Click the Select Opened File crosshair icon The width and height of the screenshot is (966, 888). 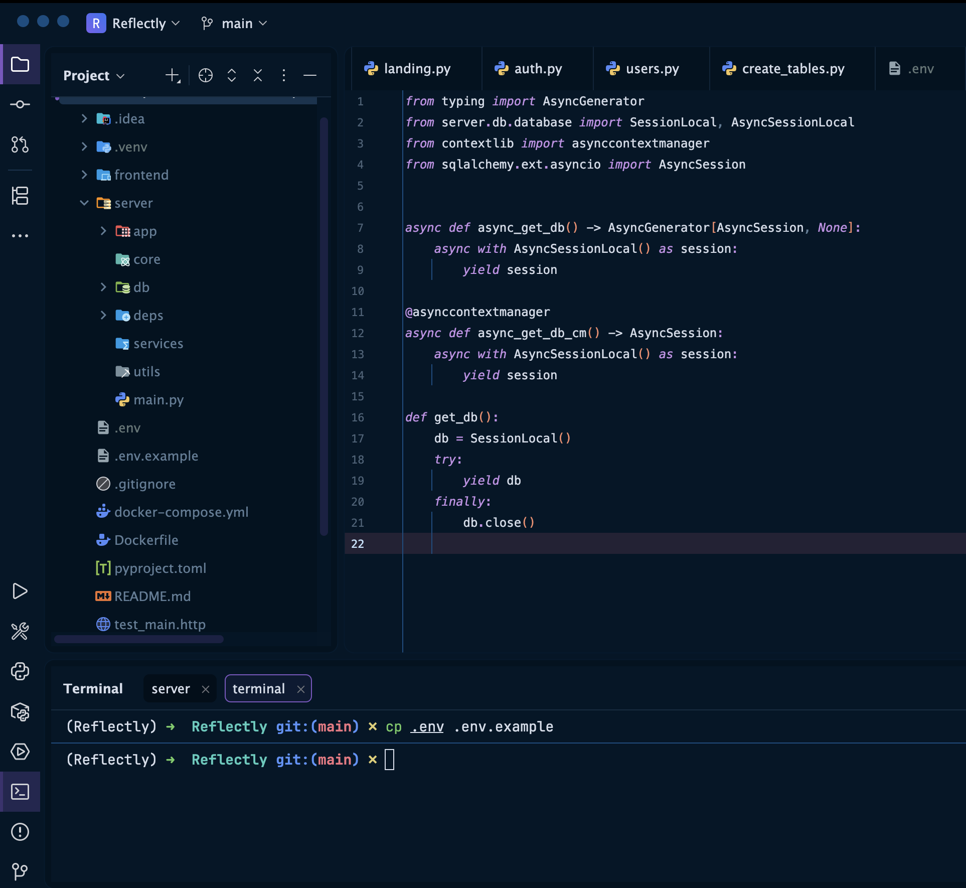point(206,75)
